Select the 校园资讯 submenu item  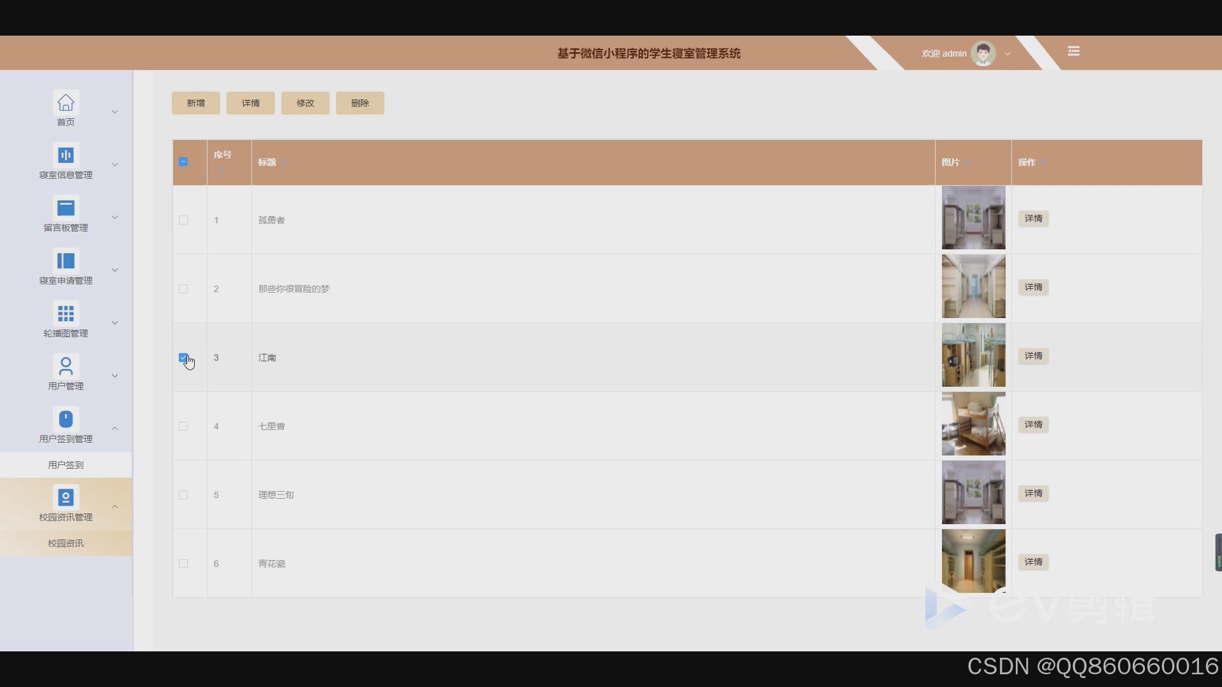[x=66, y=543]
